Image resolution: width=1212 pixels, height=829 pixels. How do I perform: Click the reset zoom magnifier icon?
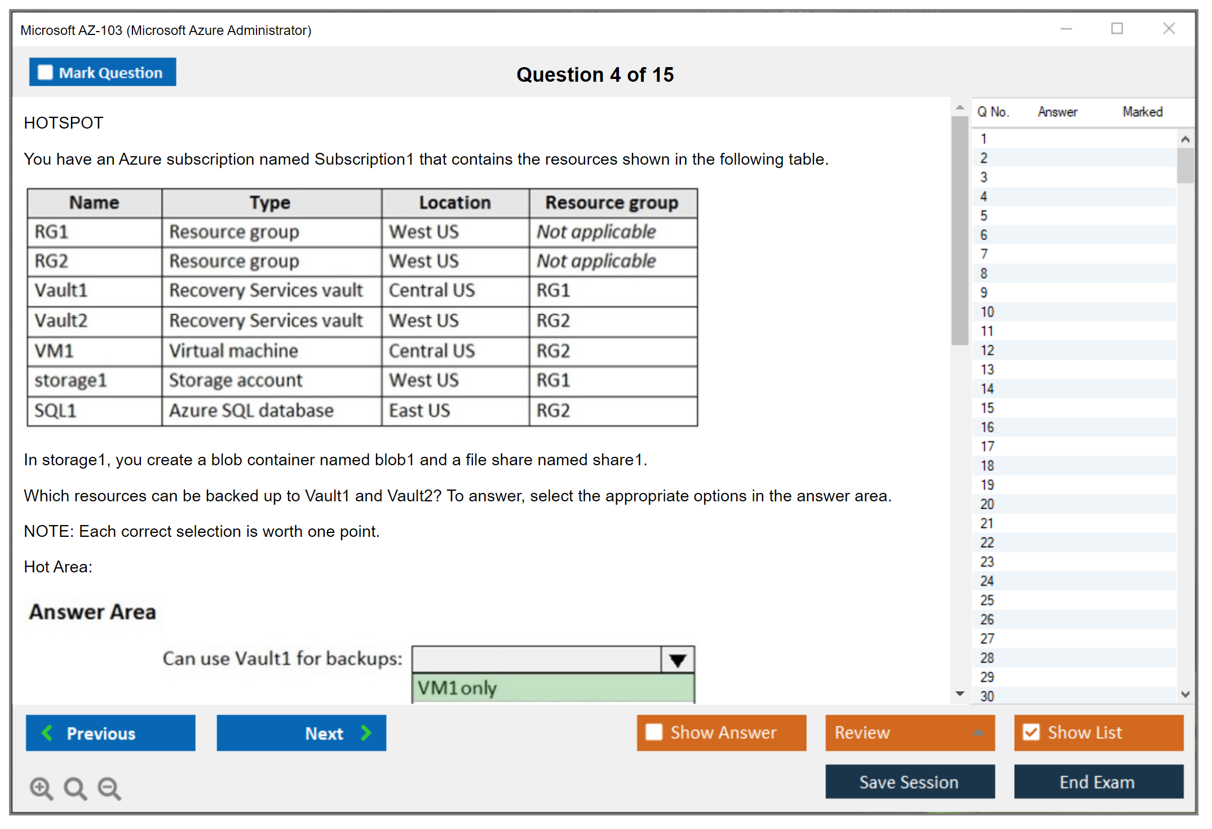(x=75, y=788)
